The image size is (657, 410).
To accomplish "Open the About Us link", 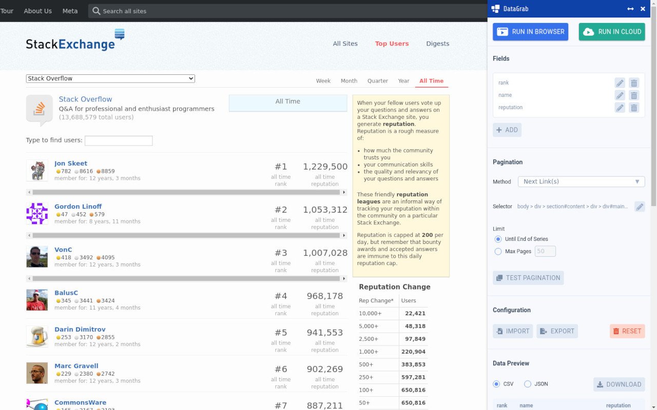I will pyautogui.click(x=38, y=11).
